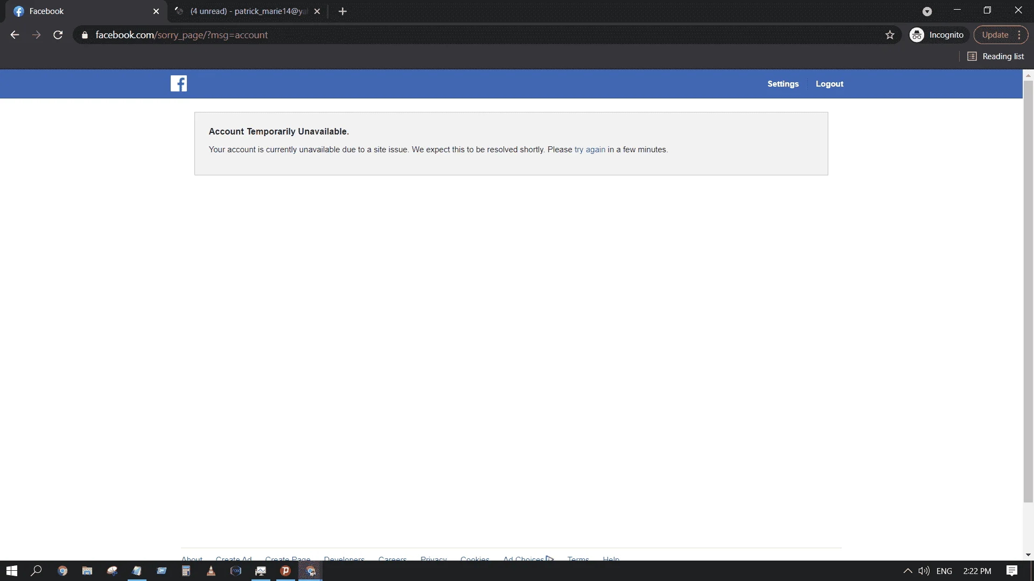Viewport: 1034px width, 581px height.
Task: View site information via the lock icon
Action: point(85,35)
